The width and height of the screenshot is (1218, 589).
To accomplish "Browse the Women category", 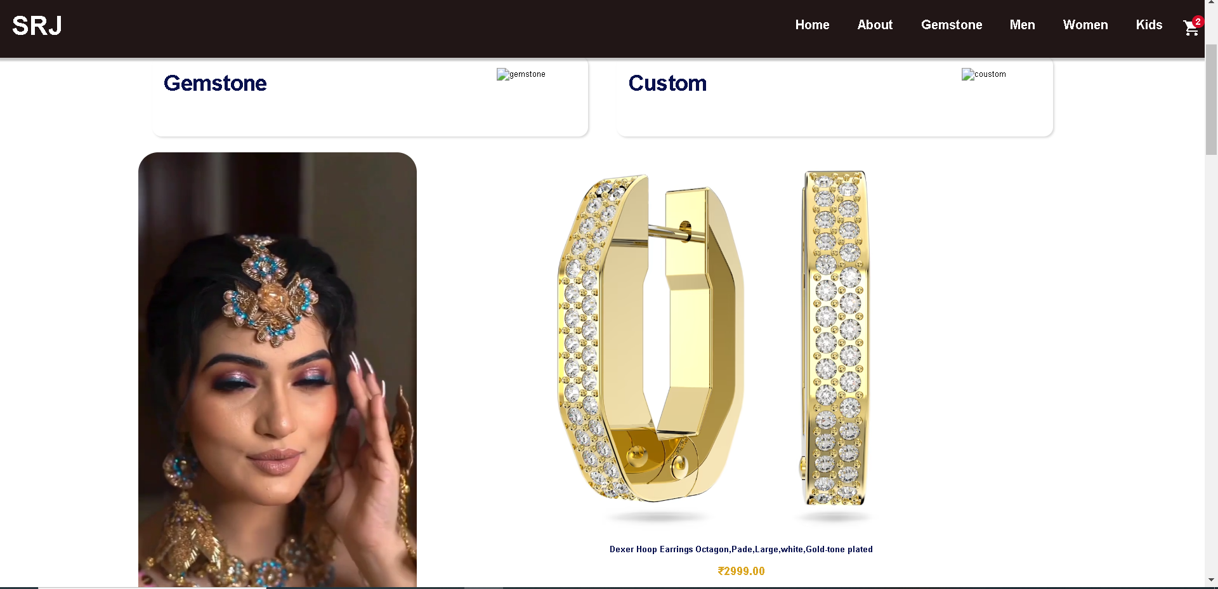I will (x=1085, y=25).
